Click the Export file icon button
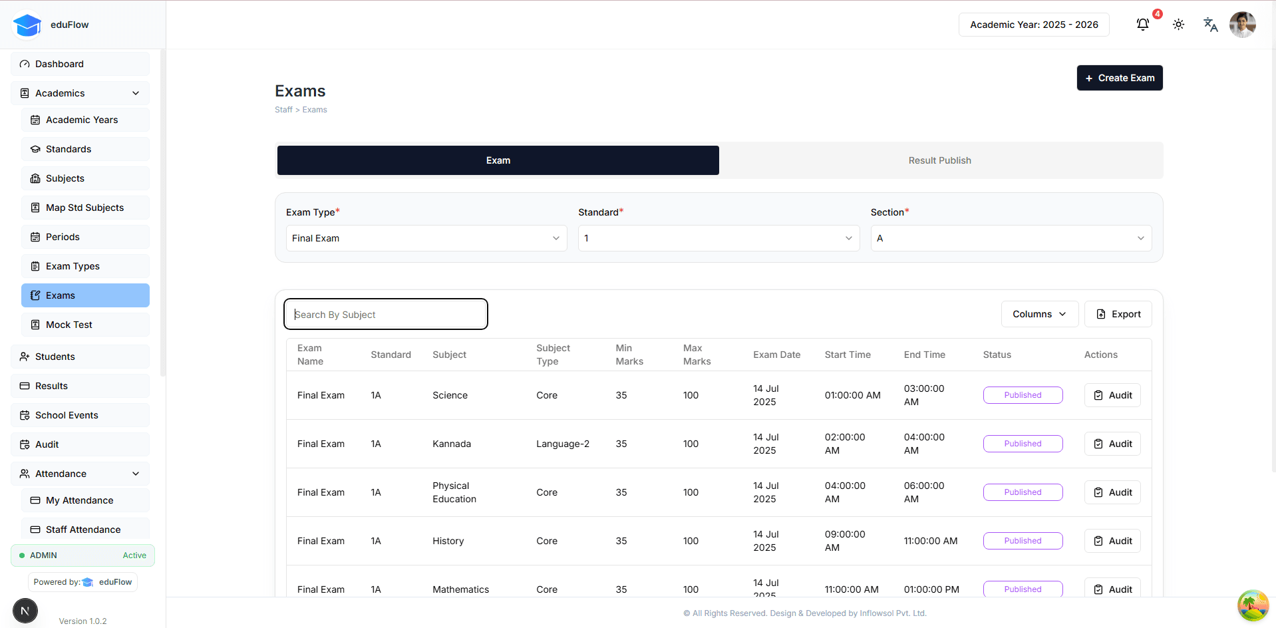 (x=1118, y=314)
